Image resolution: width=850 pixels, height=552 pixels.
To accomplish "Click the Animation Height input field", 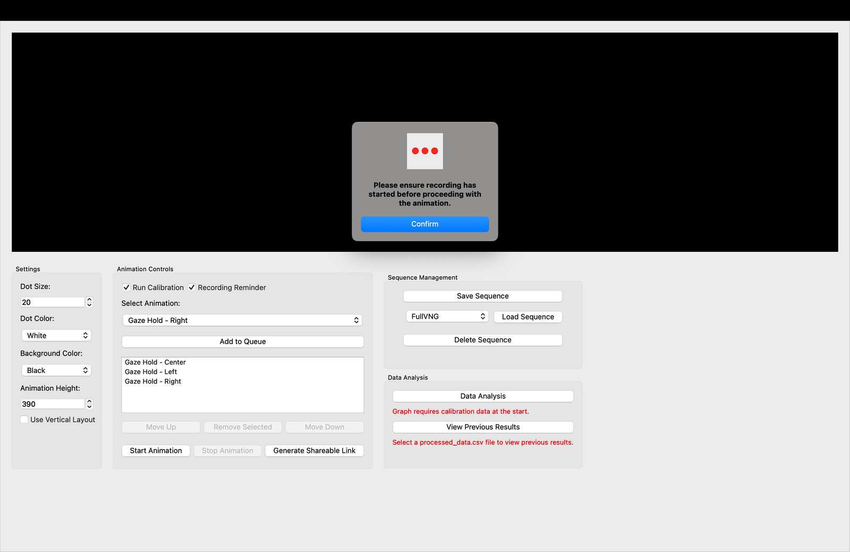I will (52, 404).
